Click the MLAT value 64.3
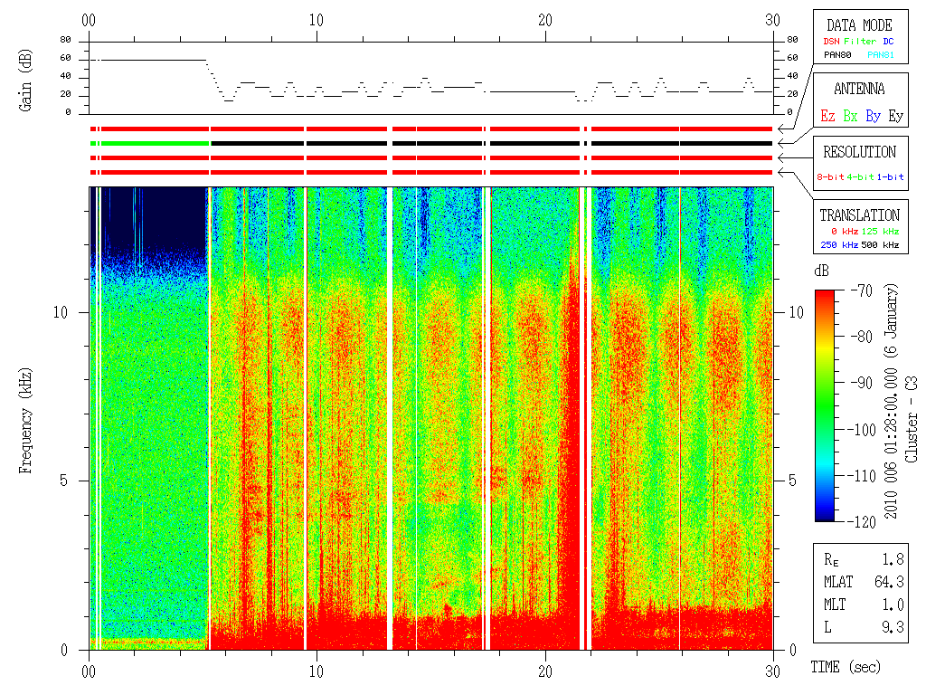This screenshot has width=926, height=695. tap(889, 582)
